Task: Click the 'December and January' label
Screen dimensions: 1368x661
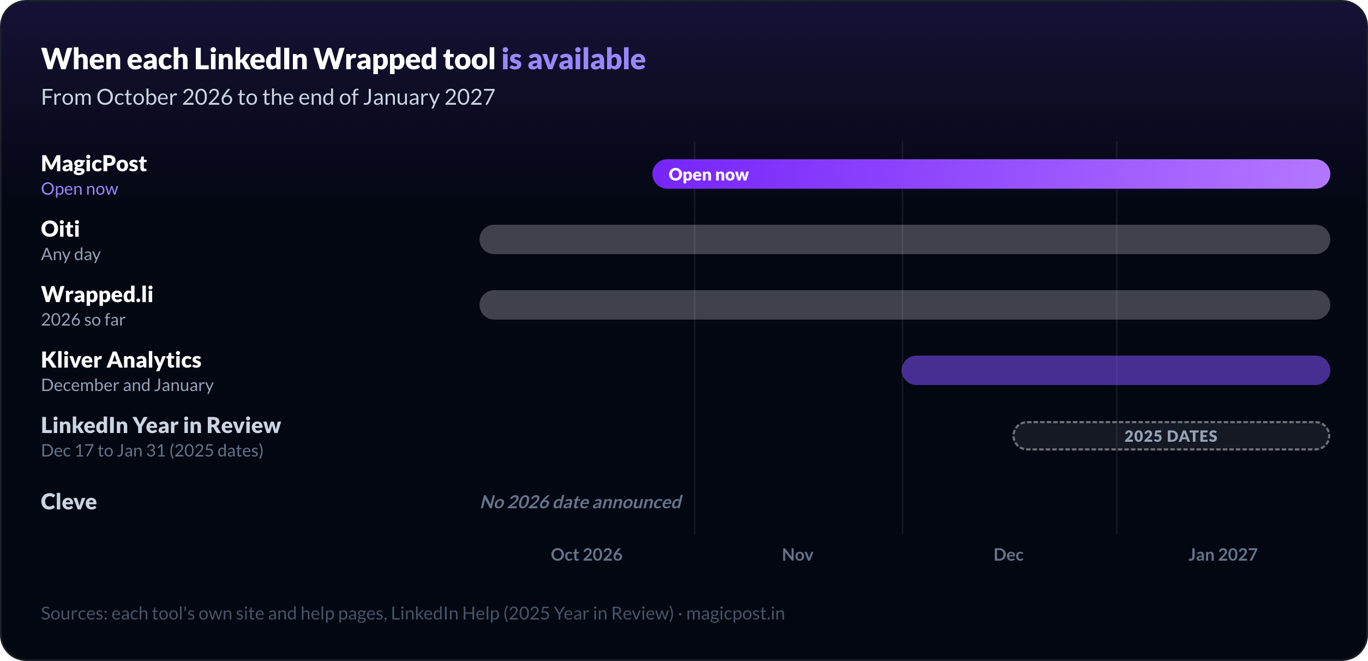Action: click(127, 385)
